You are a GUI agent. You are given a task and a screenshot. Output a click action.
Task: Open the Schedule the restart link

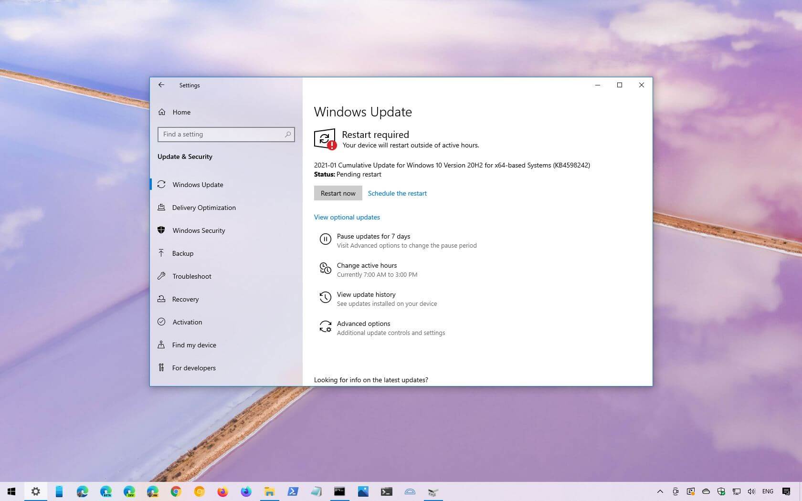pos(397,193)
